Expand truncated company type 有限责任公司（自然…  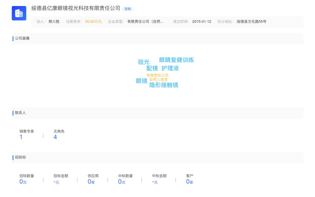145,22
